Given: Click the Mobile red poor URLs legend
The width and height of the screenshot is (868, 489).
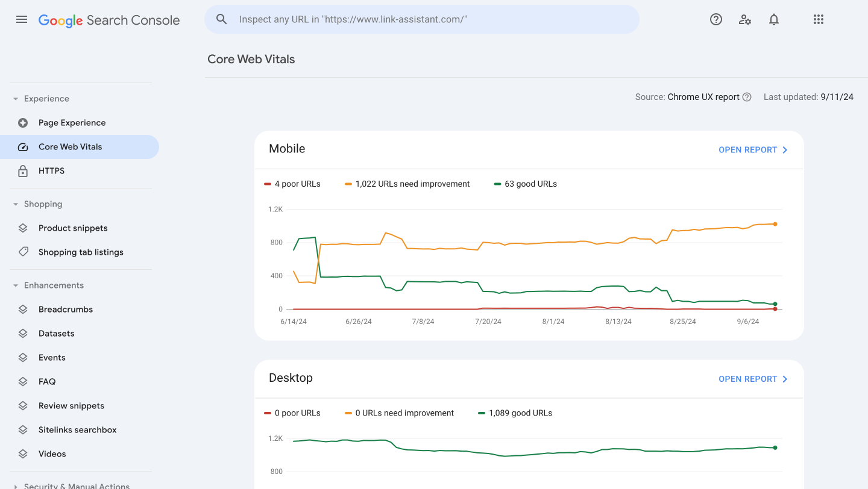Looking at the screenshot, I should [292, 184].
